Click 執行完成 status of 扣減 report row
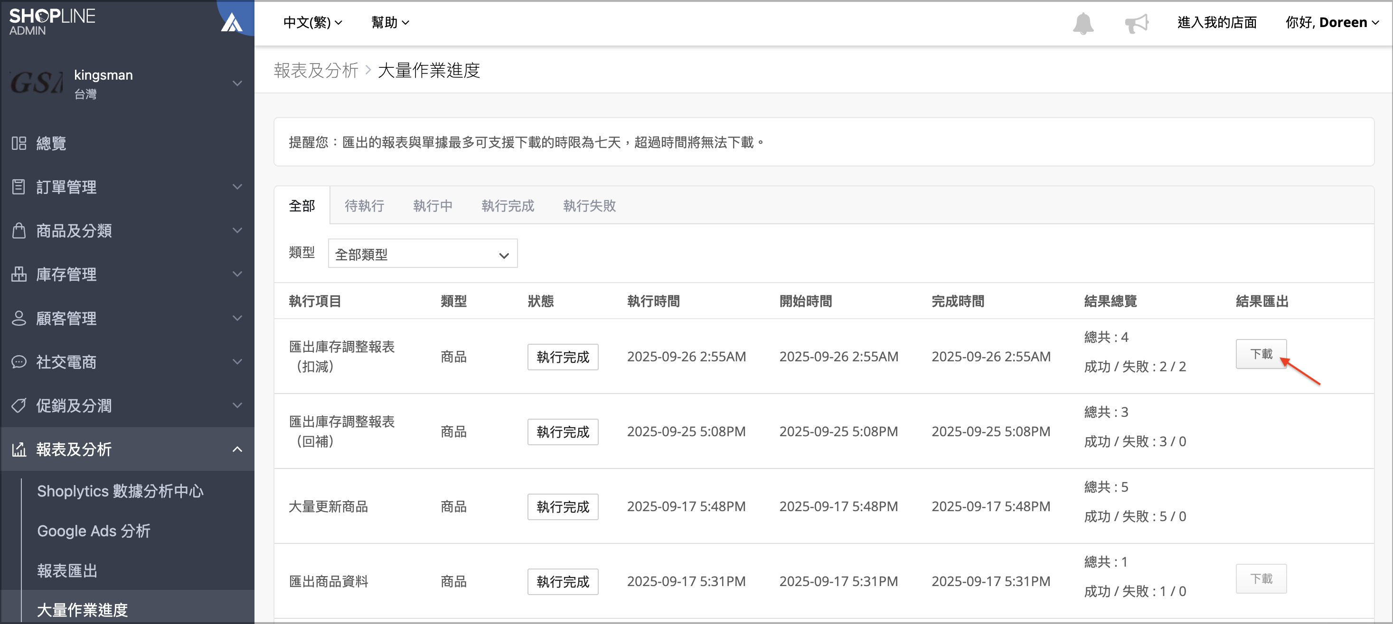Screen dimensions: 1393x624 pos(563,357)
